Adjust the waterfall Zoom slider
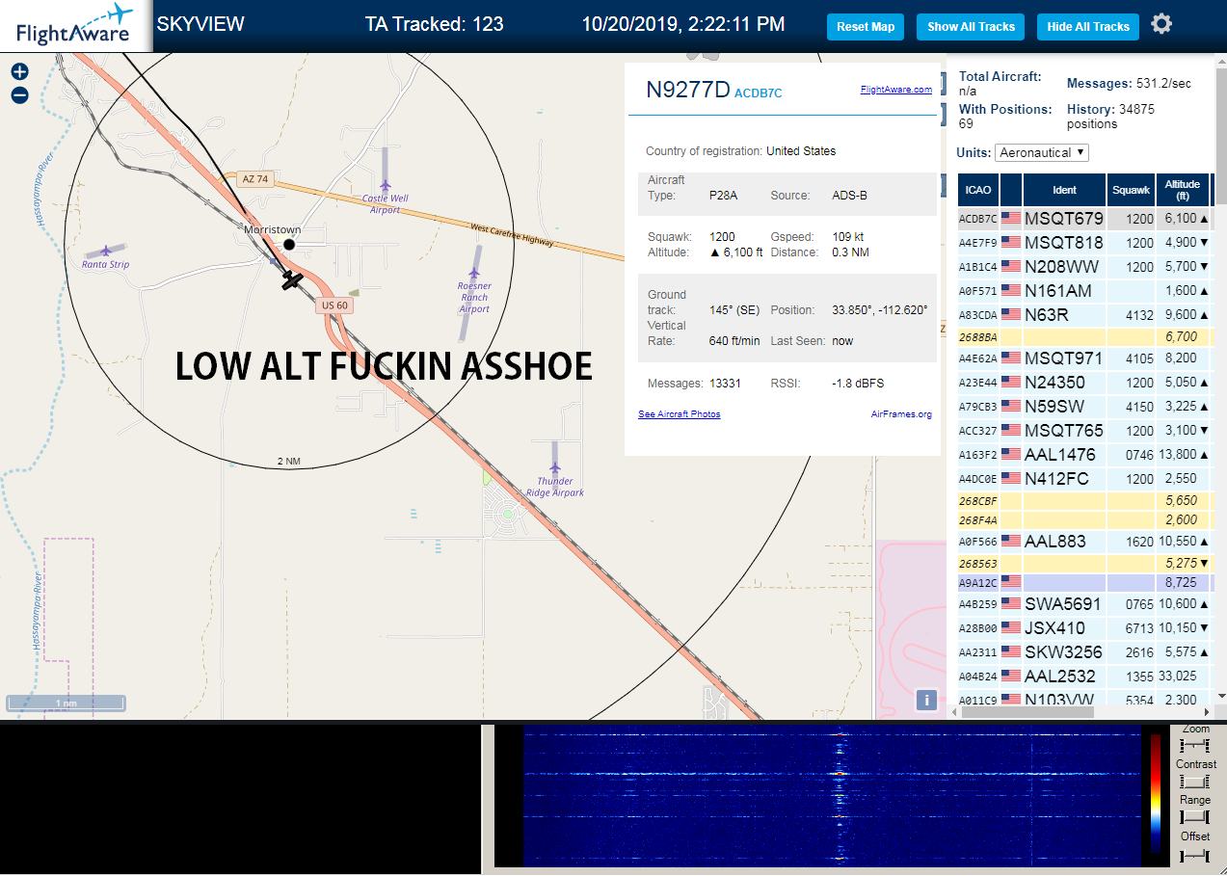The image size is (1227, 876). (1195, 745)
